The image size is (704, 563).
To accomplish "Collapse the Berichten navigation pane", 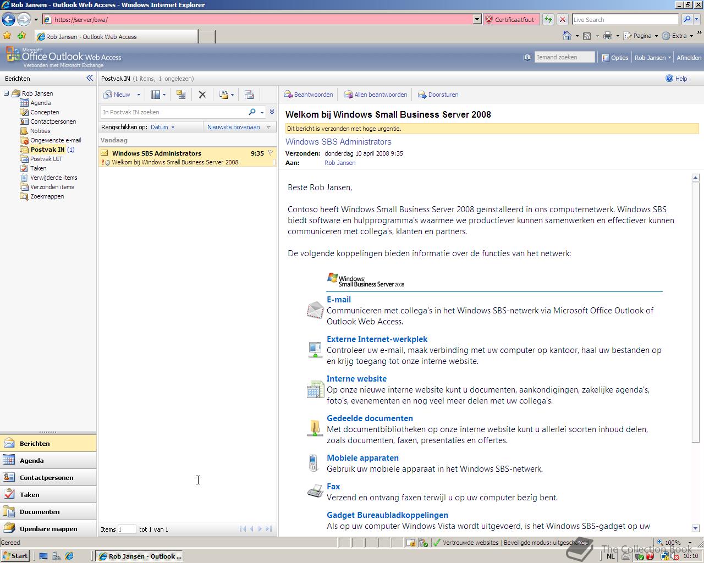I will (90, 78).
